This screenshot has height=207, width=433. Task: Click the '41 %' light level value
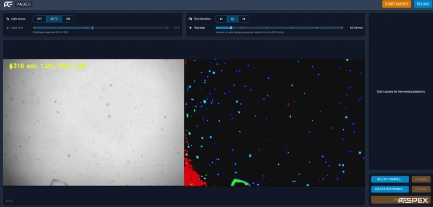coord(177,28)
